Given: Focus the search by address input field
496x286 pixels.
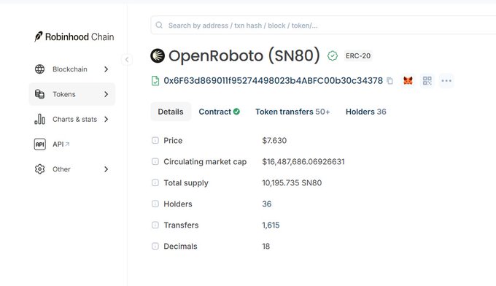Looking at the screenshot, I should (x=322, y=25).
